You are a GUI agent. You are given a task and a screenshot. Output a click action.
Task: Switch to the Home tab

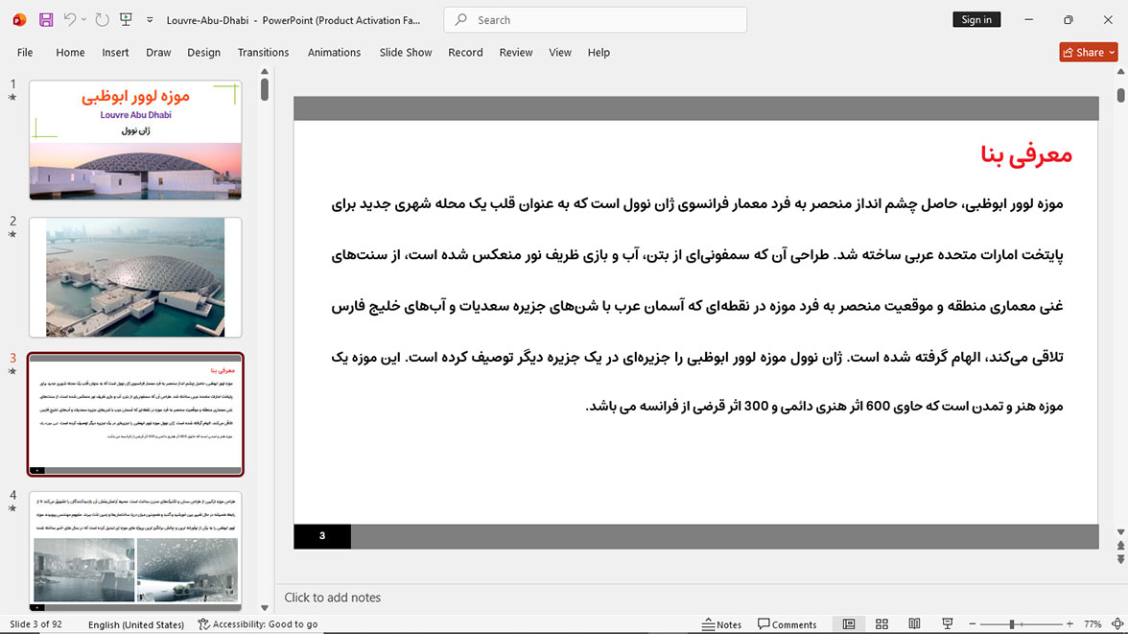(71, 53)
